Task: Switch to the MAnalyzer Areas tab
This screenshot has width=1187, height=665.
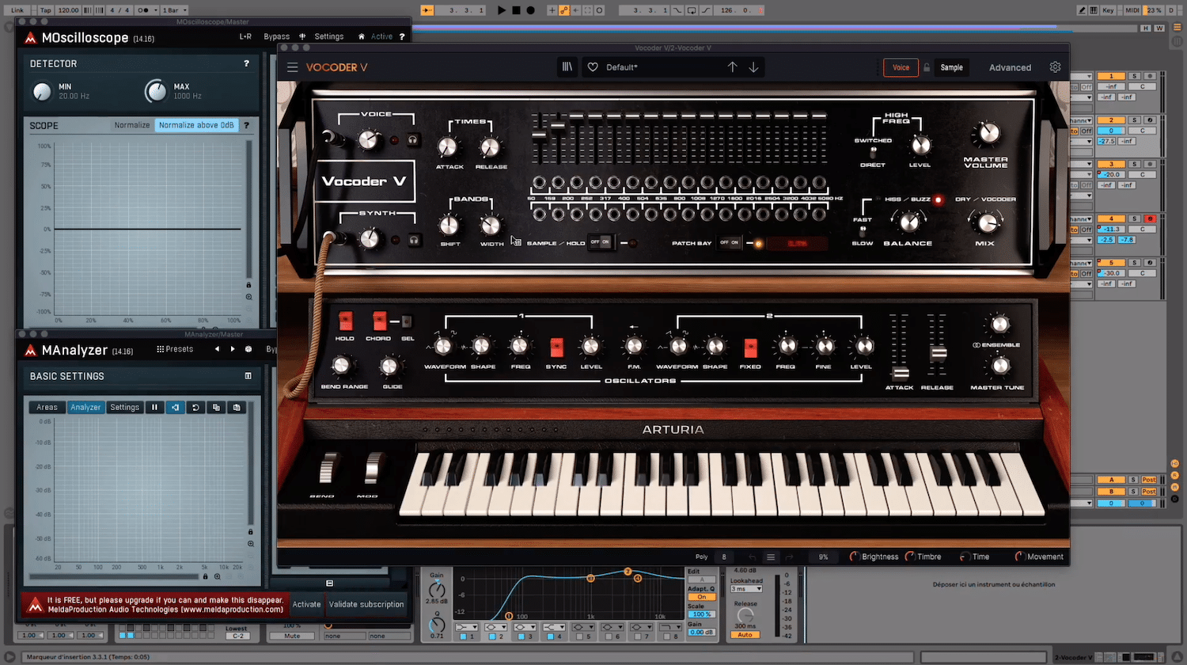Action: point(47,407)
